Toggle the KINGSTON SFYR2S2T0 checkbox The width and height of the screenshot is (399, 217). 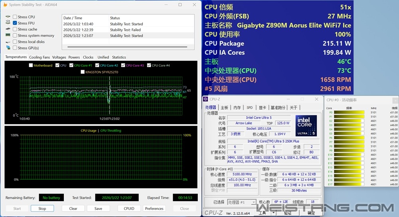pos(83,72)
